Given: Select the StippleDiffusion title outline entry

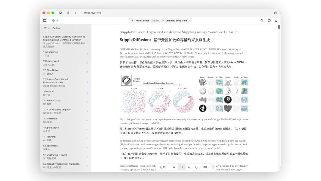Looking at the screenshot, I should pos(65,42).
